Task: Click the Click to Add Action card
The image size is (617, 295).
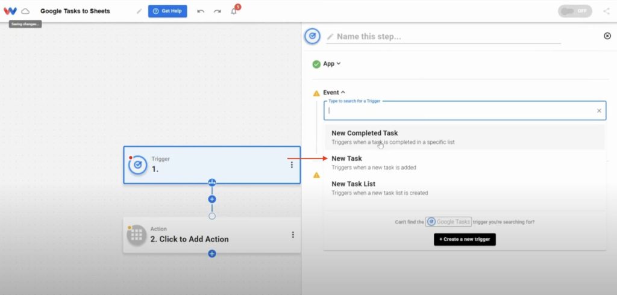Action: 211,235
